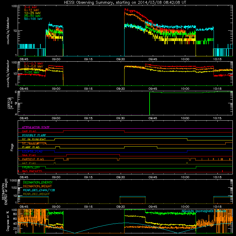Select the DECIMATION_ENERGY legend label
This screenshot has height=236, width=236.
(38, 182)
